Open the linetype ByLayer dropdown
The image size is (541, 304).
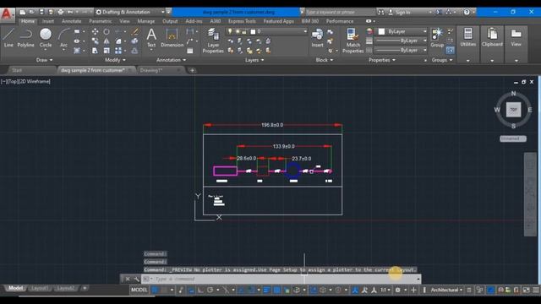tap(402, 51)
